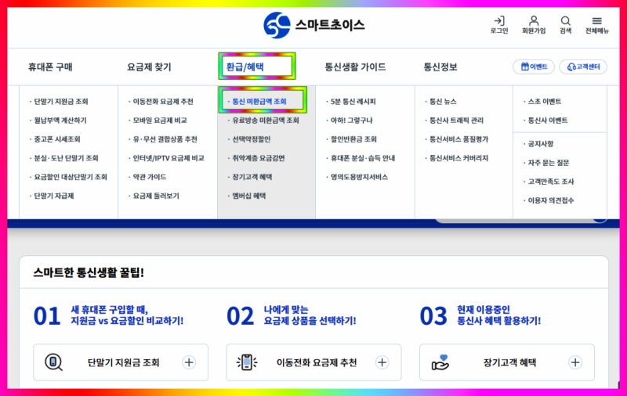Open 유료방송 미환급액 조회
The image size is (627, 396).
click(266, 121)
